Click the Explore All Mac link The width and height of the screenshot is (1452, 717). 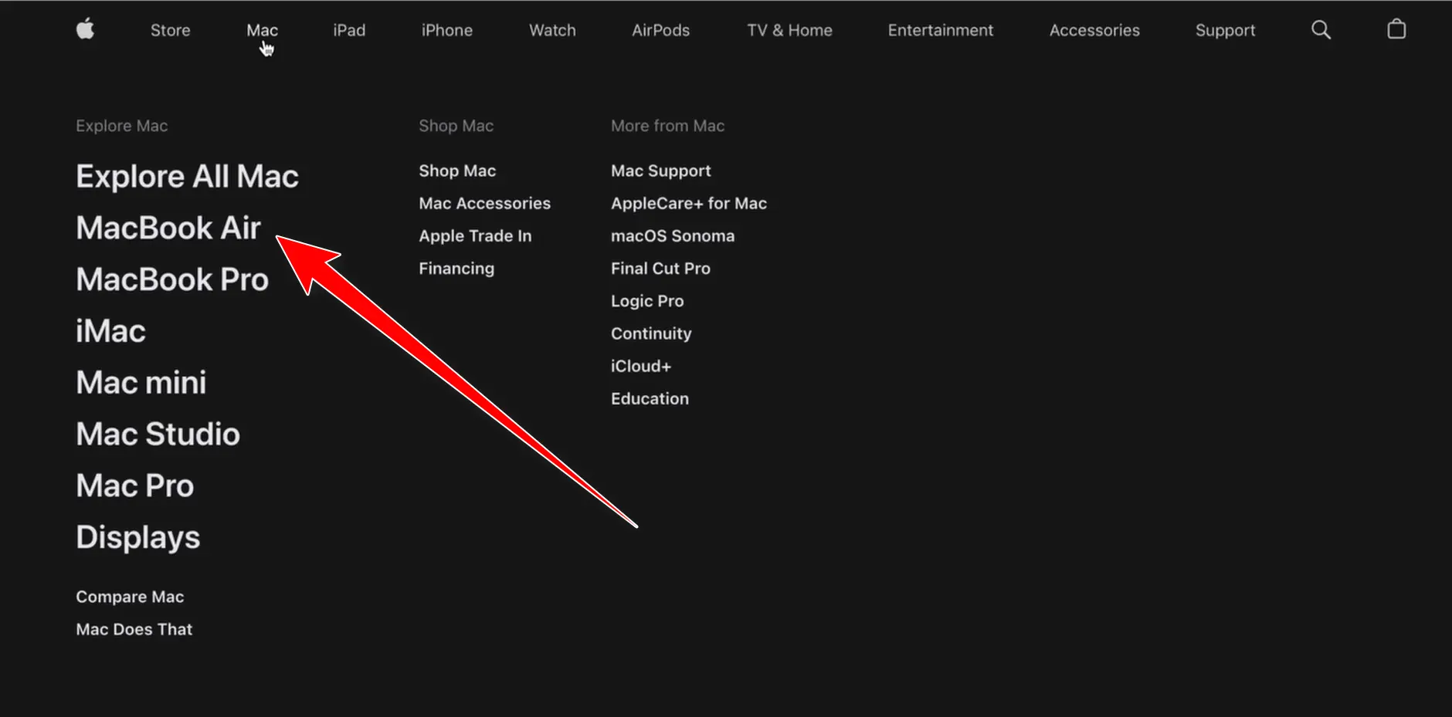click(187, 177)
